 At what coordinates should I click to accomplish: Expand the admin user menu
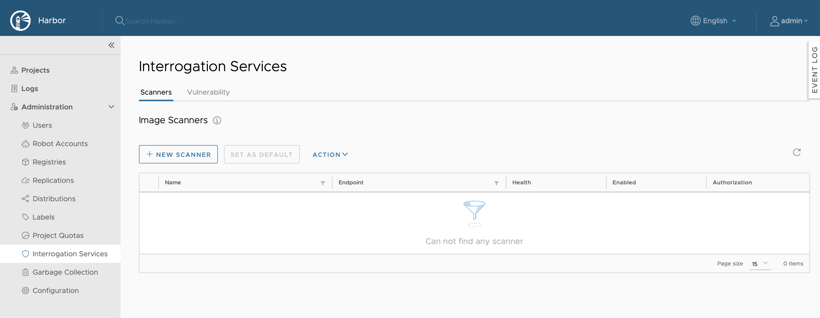(790, 20)
